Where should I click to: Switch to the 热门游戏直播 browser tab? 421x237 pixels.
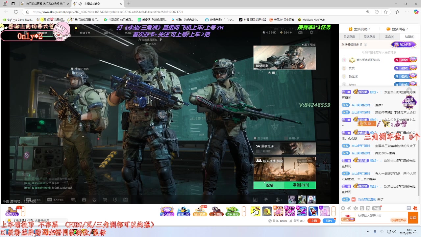(x=45, y=4)
